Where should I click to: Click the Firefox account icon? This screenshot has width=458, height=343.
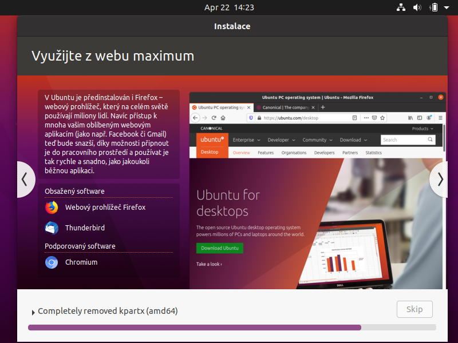(429, 118)
